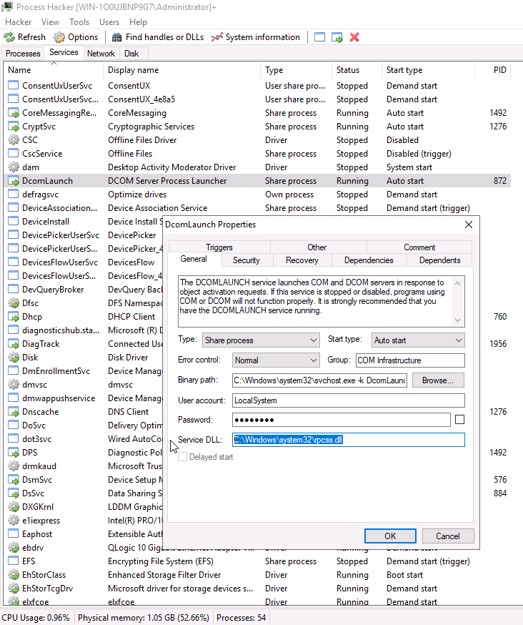523x625 pixels.
Task: Click the Refresh toolbar icon
Action: pos(9,37)
